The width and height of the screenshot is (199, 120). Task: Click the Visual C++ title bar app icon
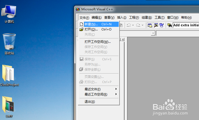[x=78, y=9]
